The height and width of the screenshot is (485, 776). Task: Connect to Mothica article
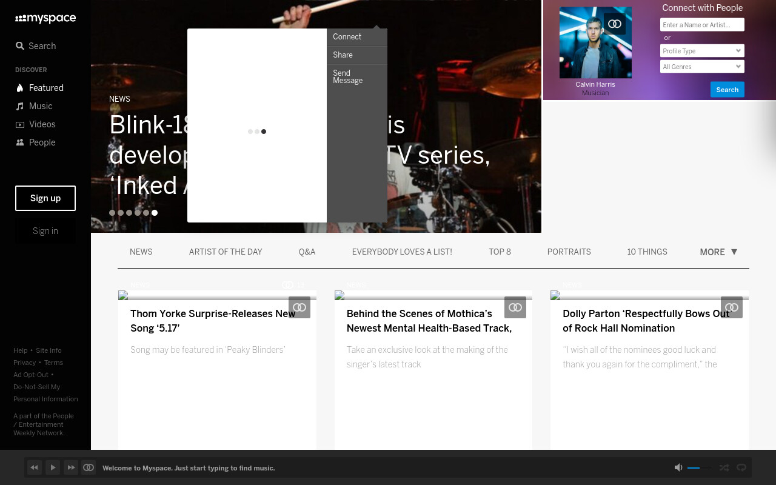click(x=515, y=307)
